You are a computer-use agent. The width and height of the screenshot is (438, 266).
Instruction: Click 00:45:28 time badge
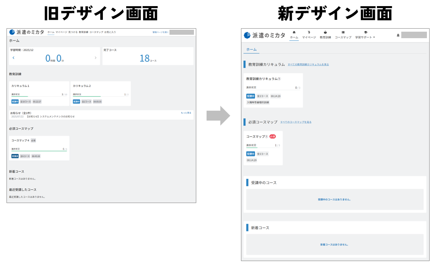[36, 156]
